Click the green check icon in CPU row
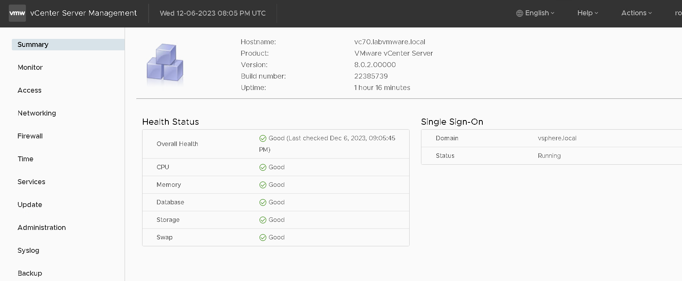The width and height of the screenshot is (682, 281). [x=263, y=167]
